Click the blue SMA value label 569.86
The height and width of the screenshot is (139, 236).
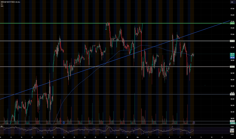click(x=232, y=58)
